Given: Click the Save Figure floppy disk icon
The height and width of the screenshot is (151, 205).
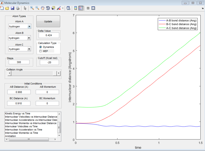Looking at the screenshot, I should point(12,8).
